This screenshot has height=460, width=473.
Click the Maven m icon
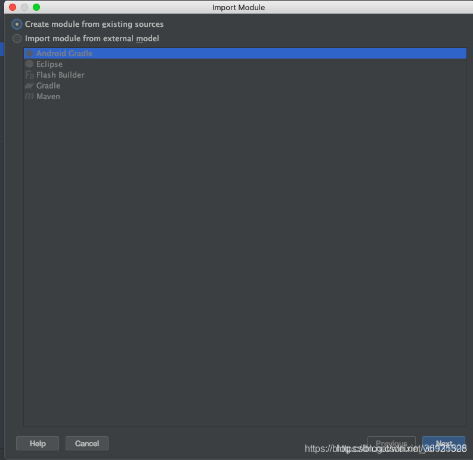coord(29,97)
